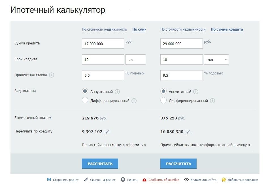Open the лет term dropdown in left calculator

coord(136,59)
